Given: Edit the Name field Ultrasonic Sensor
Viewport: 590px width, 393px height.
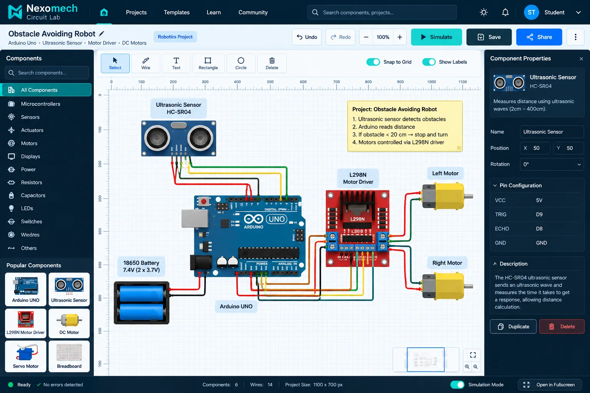Looking at the screenshot, I should pyautogui.click(x=552, y=132).
